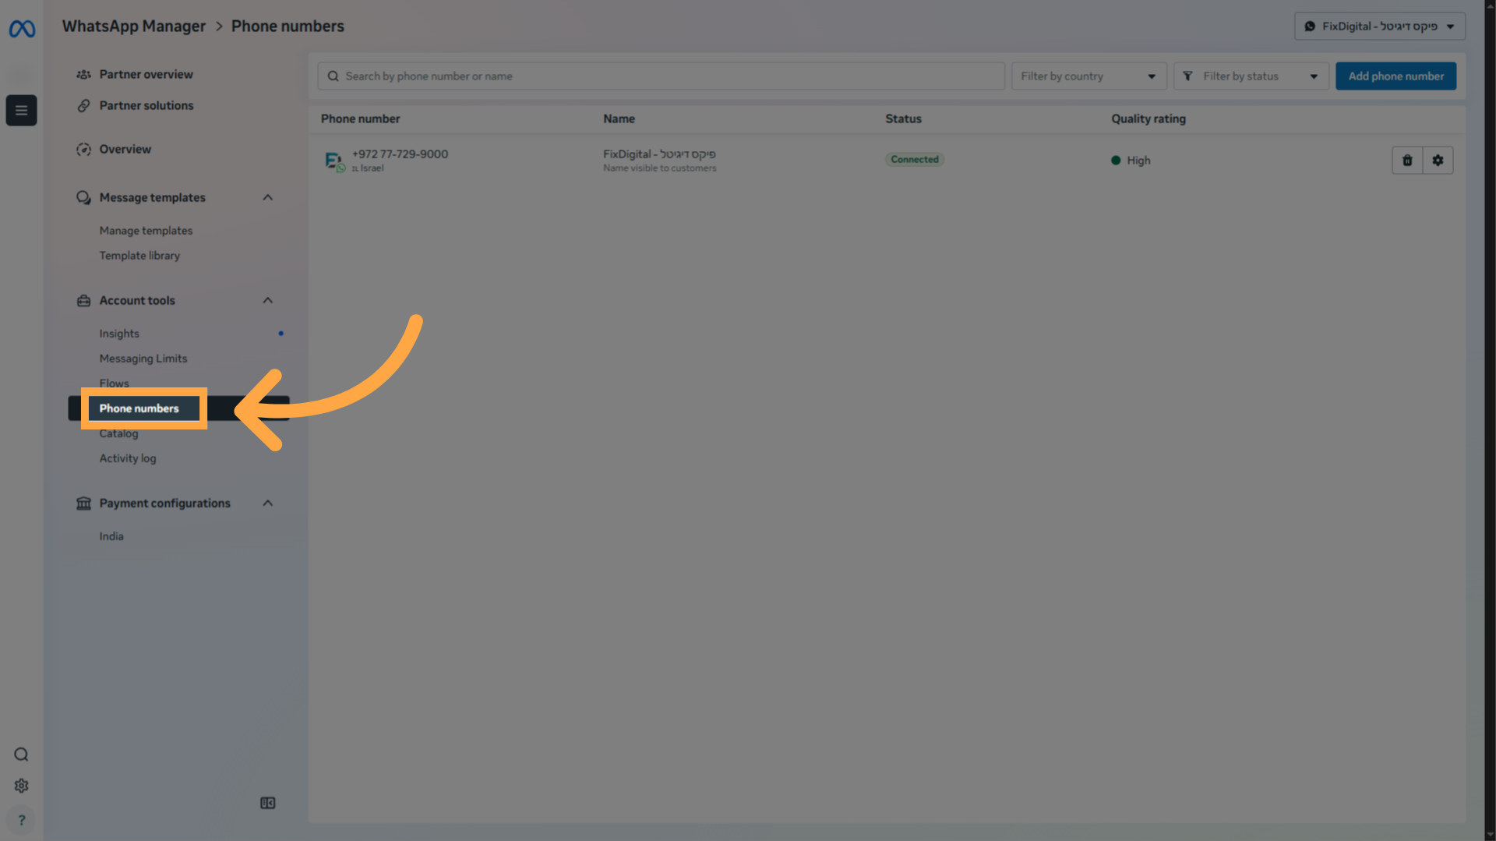Open Messaging Limits page

click(143, 359)
